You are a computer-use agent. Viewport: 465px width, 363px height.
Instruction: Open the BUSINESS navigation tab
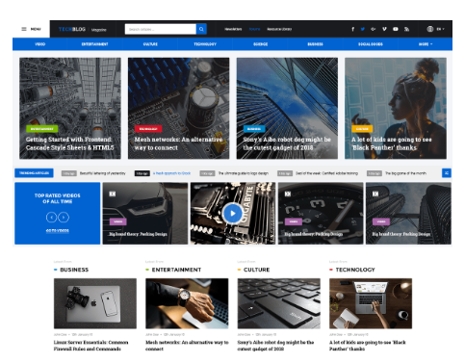pos(315,44)
